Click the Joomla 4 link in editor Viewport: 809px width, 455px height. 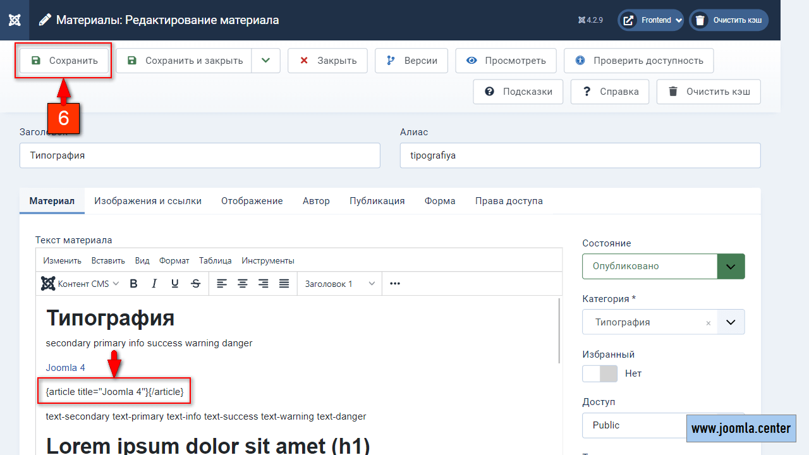65,368
